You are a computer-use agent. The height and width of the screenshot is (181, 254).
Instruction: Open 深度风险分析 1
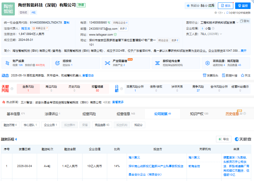135,89
